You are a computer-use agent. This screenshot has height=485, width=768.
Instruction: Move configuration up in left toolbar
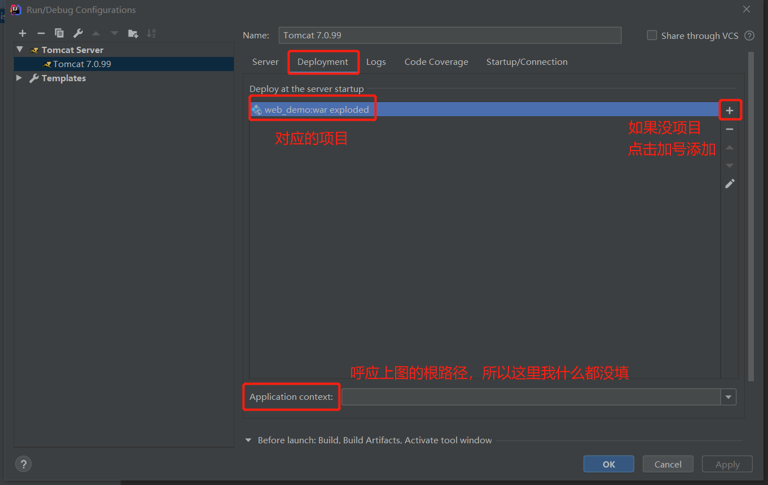click(96, 33)
